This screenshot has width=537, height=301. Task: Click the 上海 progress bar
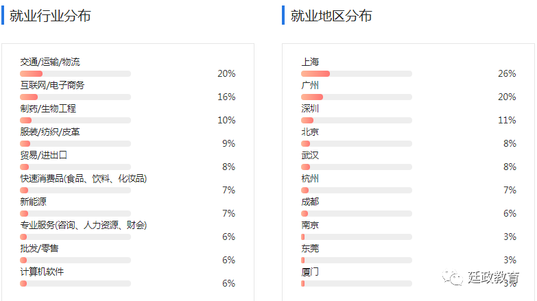[x=357, y=73]
